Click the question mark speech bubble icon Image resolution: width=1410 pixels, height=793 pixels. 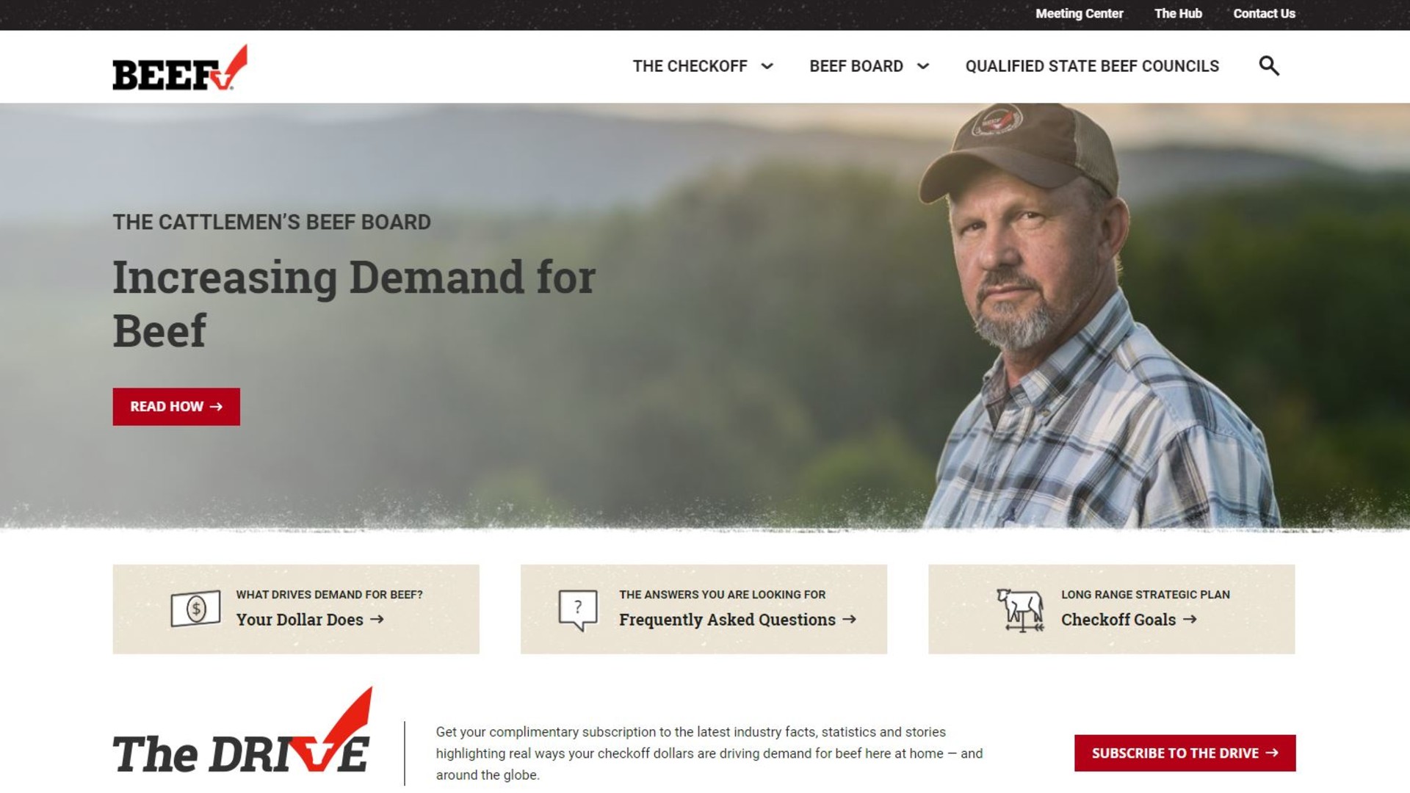[578, 610]
